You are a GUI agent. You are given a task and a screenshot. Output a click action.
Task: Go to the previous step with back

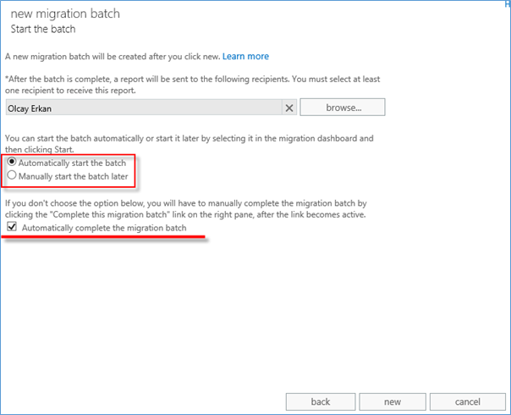point(321,401)
